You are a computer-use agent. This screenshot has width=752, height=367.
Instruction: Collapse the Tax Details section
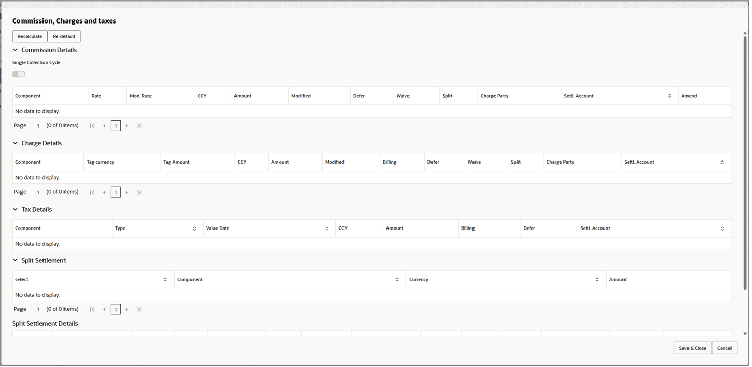15,209
